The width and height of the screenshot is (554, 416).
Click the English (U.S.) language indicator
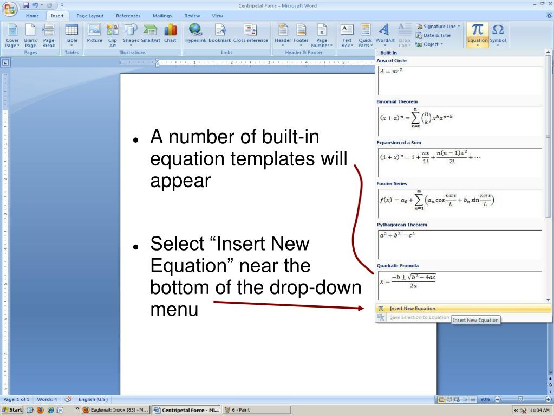click(93, 399)
